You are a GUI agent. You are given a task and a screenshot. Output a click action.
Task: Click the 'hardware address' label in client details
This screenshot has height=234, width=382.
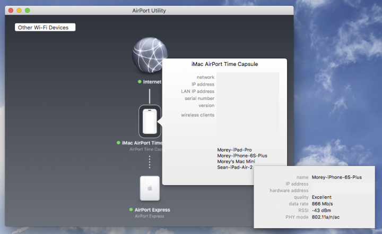pyautogui.click(x=289, y=190)
